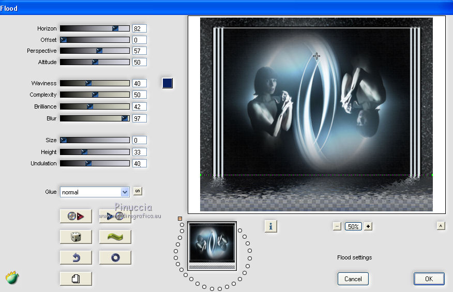
Task: Click the Height value field 33
Action: tap(140, 152)
